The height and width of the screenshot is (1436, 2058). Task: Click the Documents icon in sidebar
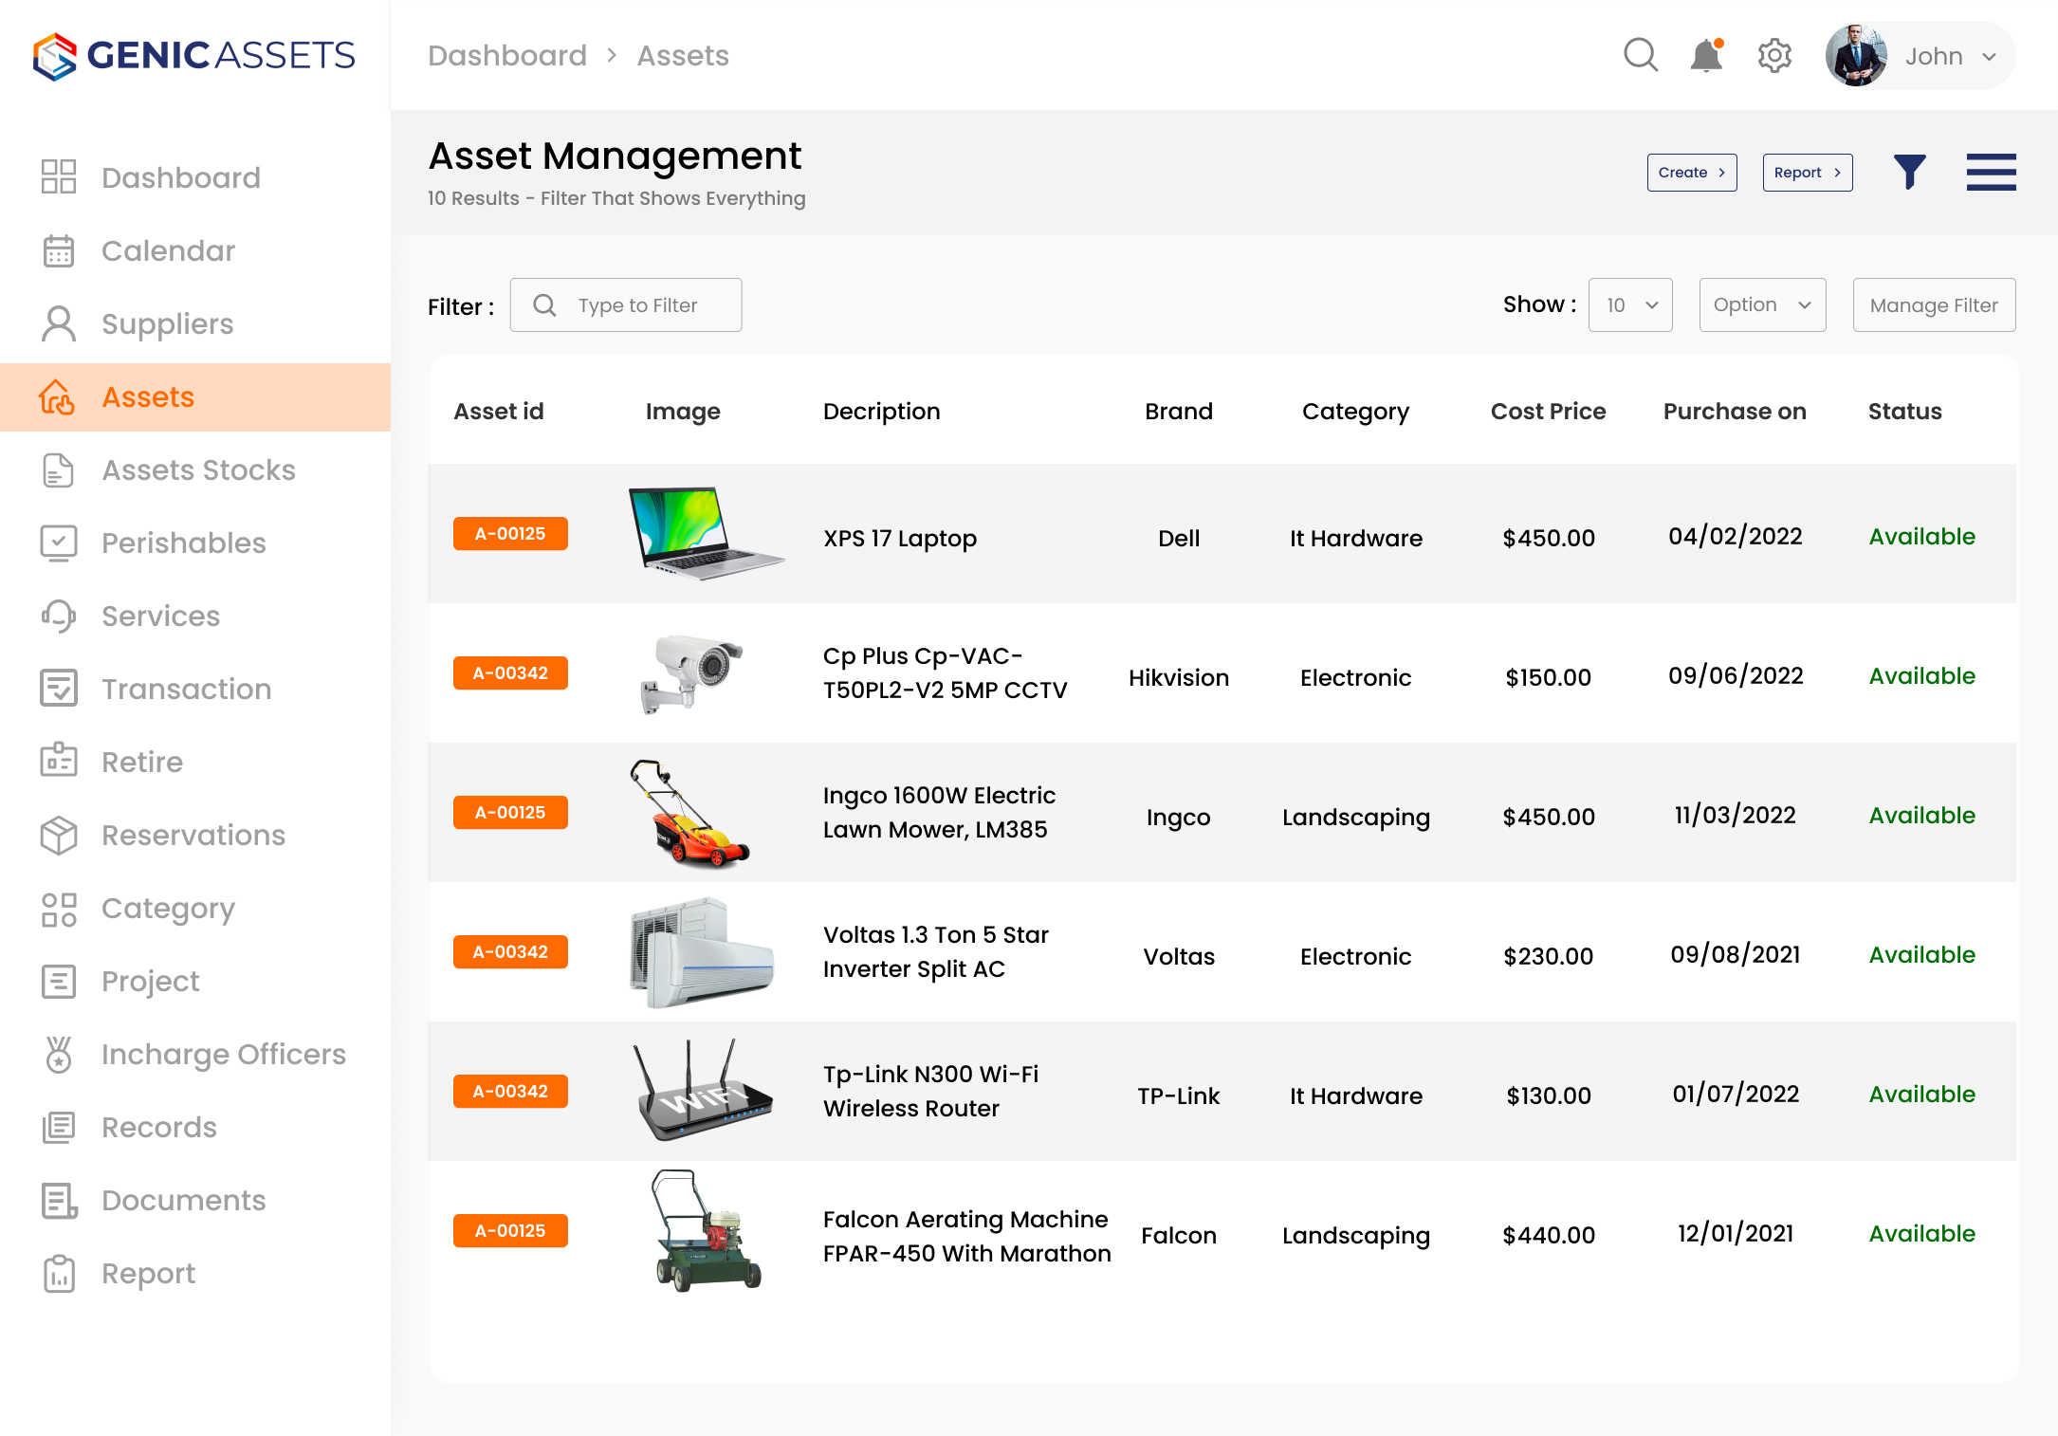pos(59,1200)
